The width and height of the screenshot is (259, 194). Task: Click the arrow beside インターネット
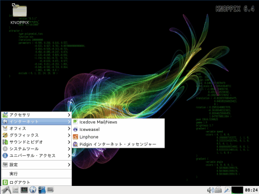click(69, 122)
